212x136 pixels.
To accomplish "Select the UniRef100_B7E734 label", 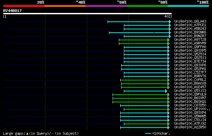I will click(190, 62).
